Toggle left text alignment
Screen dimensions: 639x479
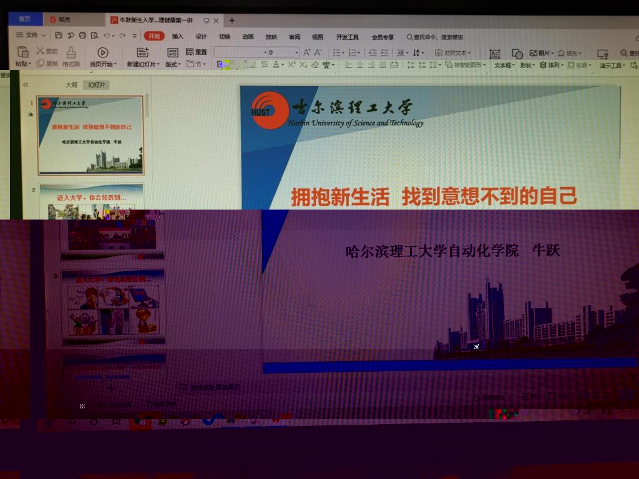pyautogui.click(x=348, y=65)
